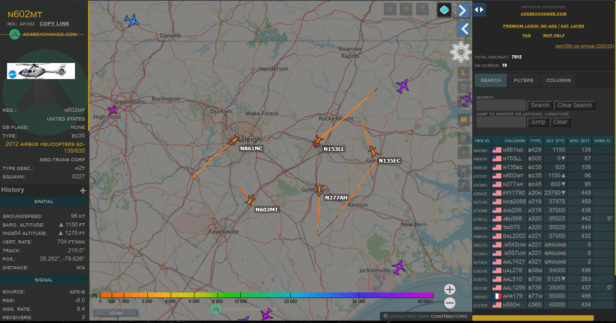The width and height of the screenshot is (616, 323).
Task: Open the map layer selector icon
Action: click(x=444, y=10)
